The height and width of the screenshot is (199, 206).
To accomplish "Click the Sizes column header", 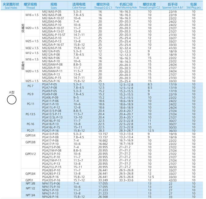I will coord(54,6).
